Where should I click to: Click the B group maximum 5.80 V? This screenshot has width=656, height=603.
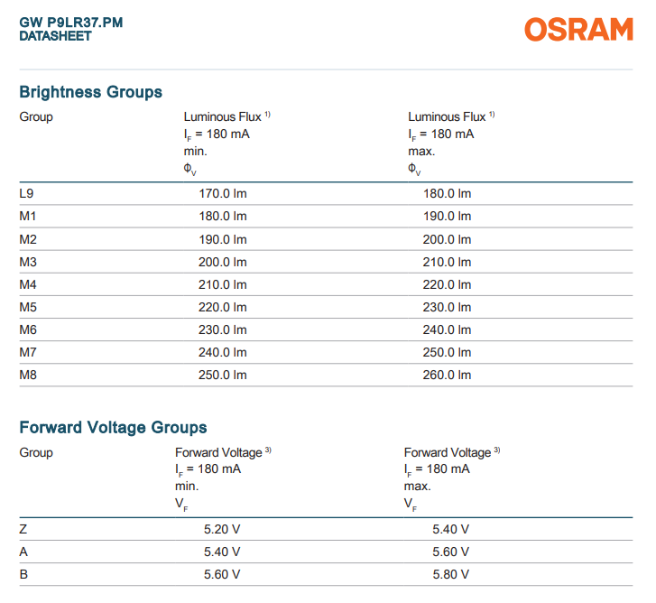(451, 574)
